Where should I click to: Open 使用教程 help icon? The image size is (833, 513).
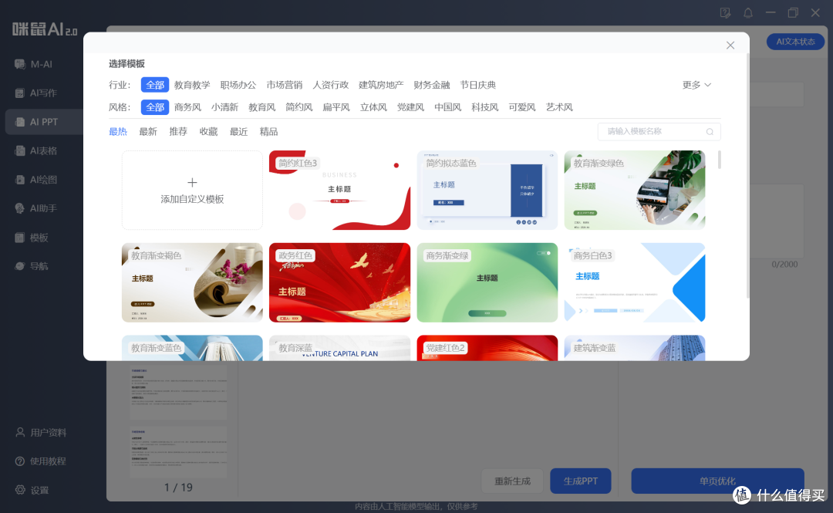(x=20, y=461)
